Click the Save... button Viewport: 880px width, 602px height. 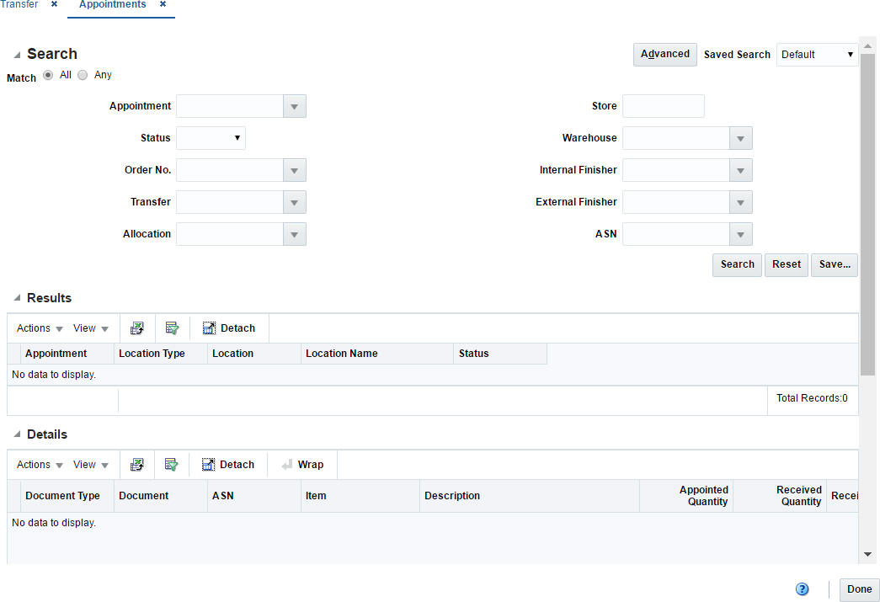(x=835, y=265)
